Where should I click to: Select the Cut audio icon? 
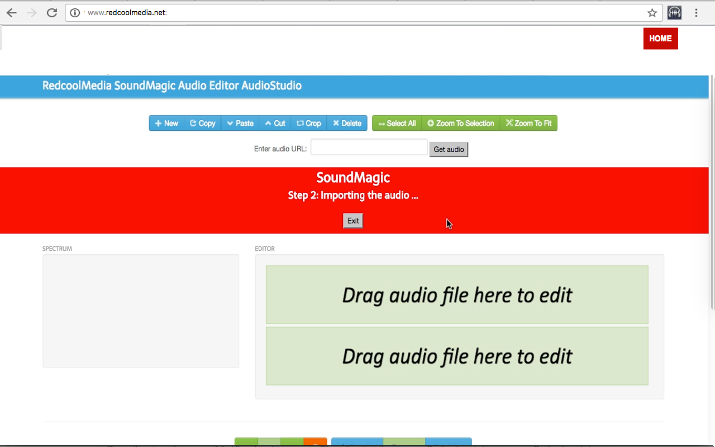[x=268, y=123]
